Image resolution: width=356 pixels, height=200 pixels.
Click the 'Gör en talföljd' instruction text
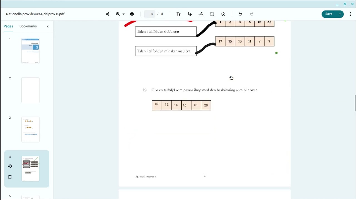pos(204,90)
